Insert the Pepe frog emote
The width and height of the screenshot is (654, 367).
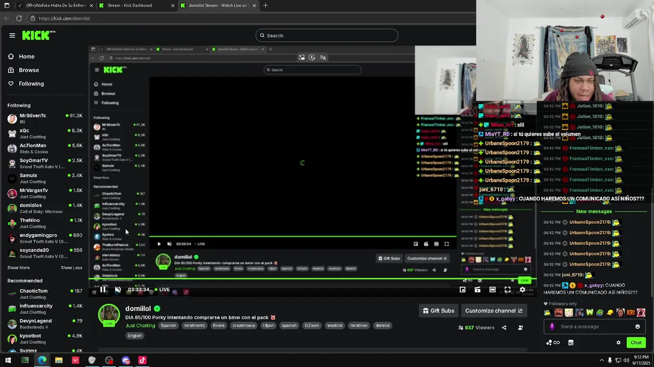click(600, 312)
